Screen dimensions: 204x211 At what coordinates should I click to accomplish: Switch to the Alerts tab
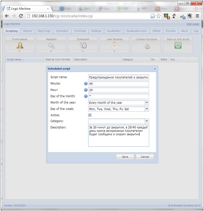185,31
